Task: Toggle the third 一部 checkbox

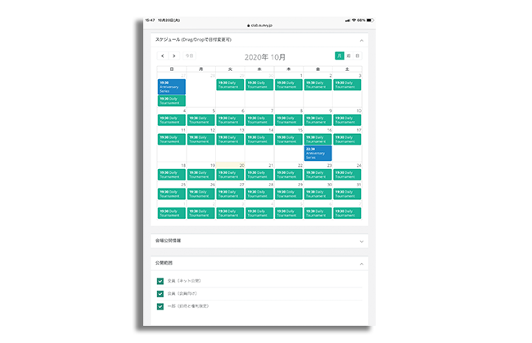Action: click(x=160, y=306)
